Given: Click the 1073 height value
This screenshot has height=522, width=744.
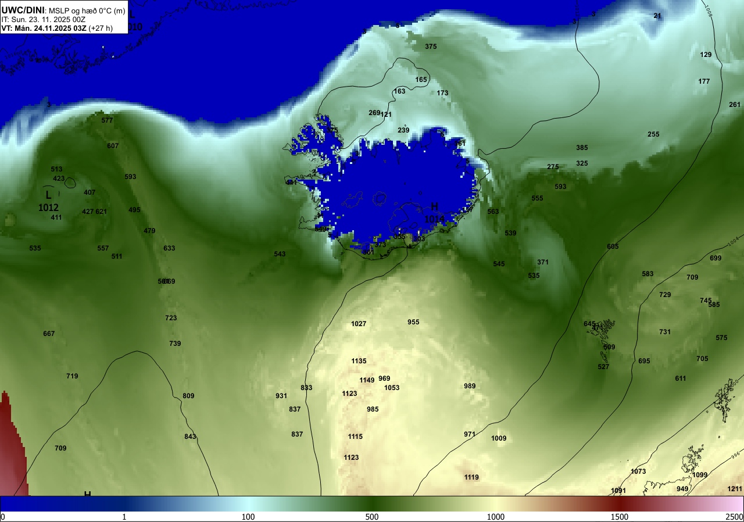Looking at the screenshot, I should (x=638, y=471).
